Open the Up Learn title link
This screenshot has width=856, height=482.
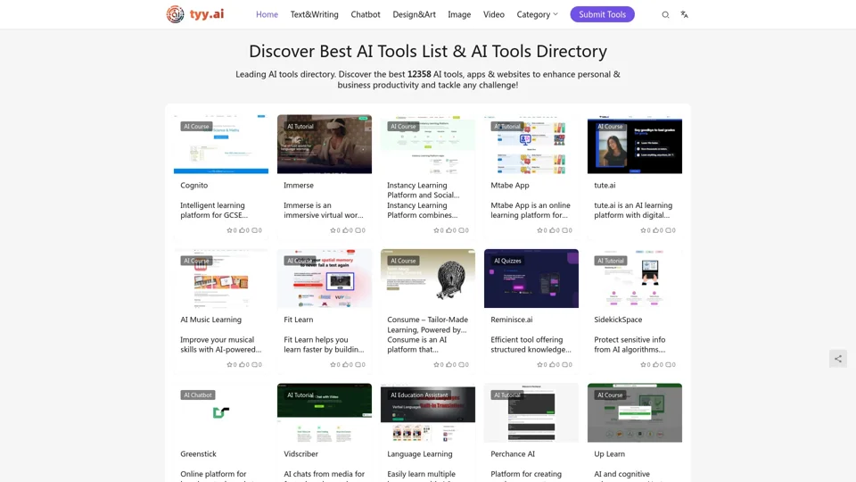[x=609, y=454]
